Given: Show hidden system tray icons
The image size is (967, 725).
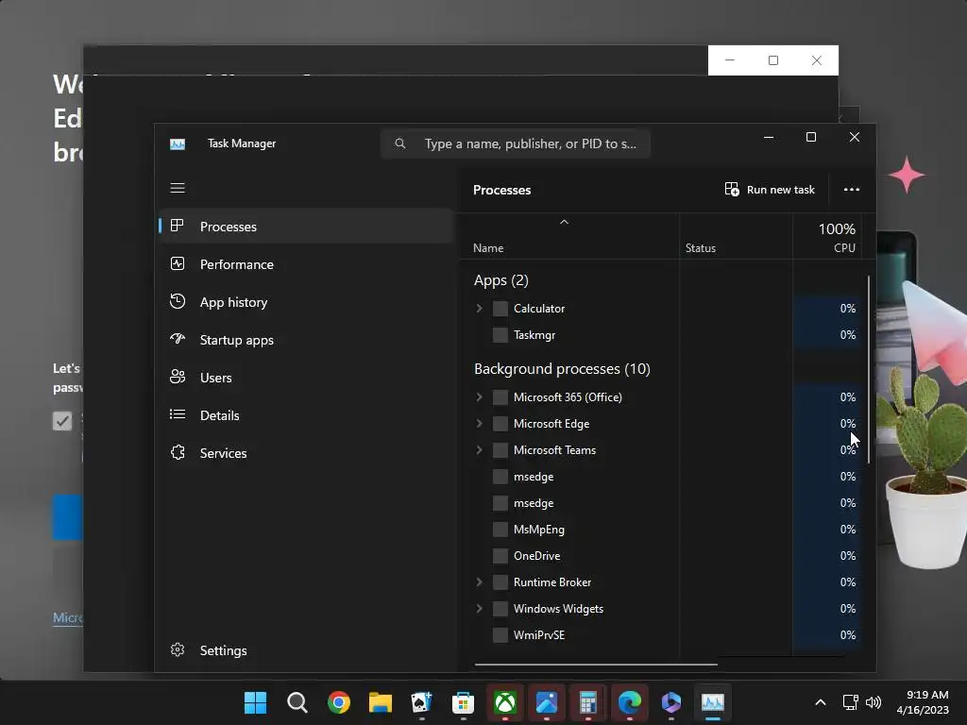Looking at the screenshot, I should click(x=821, y=702).
